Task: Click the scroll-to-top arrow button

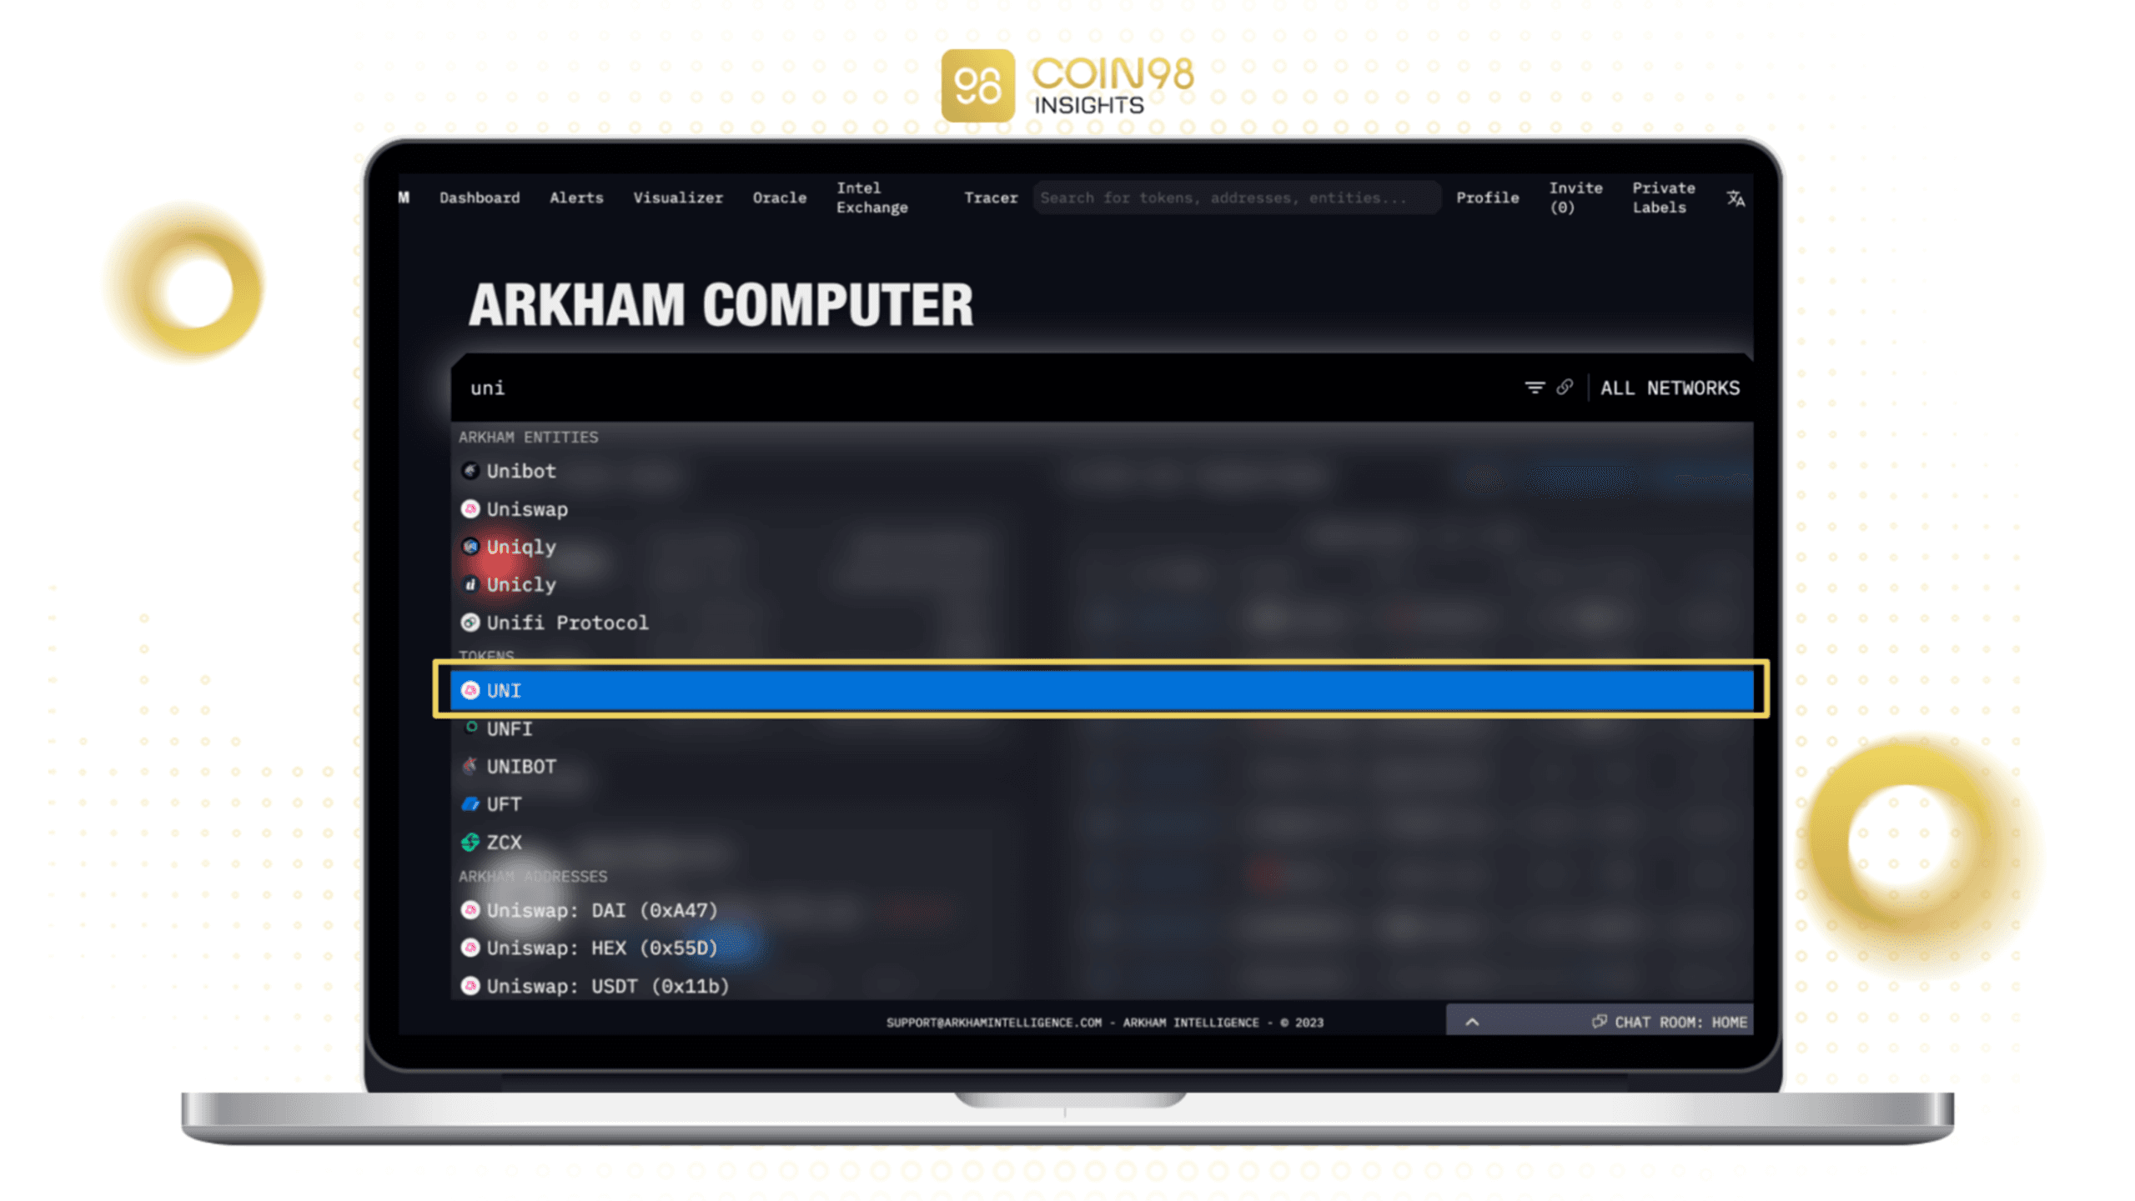Action: pyautogui.click(x=1472, y=1021)
